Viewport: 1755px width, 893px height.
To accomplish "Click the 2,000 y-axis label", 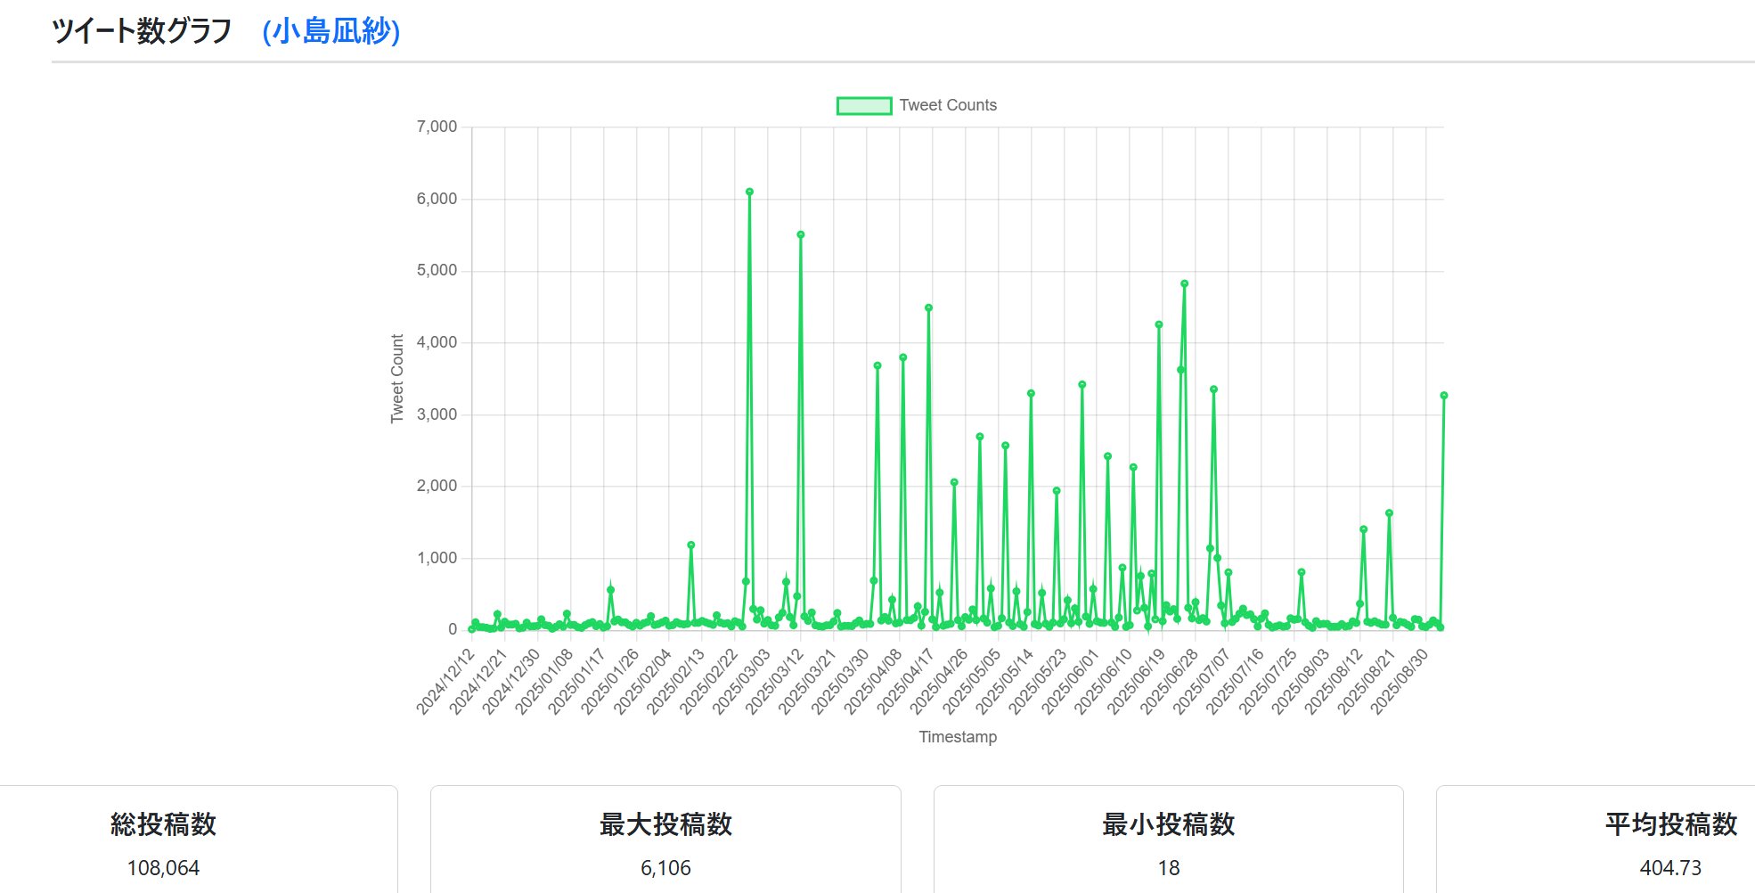I will coord(437,486).
